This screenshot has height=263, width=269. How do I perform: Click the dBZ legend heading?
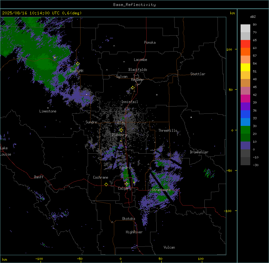(x=253, y=17)
